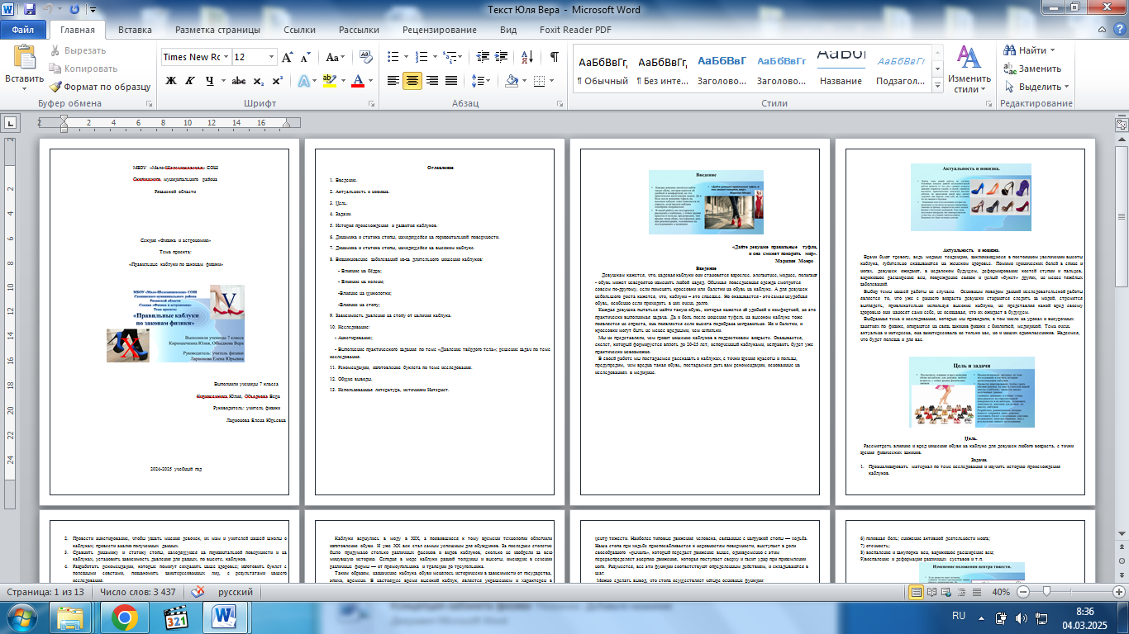Toggle center alignment

[412, 81]
